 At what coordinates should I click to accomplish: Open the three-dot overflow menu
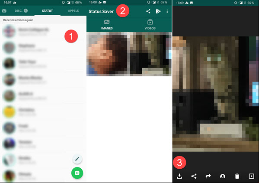click(167, 11)
